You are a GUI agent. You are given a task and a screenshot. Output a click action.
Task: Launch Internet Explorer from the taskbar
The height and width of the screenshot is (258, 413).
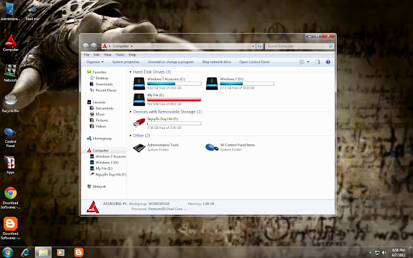pyautogui.click(x=26, y=252)
